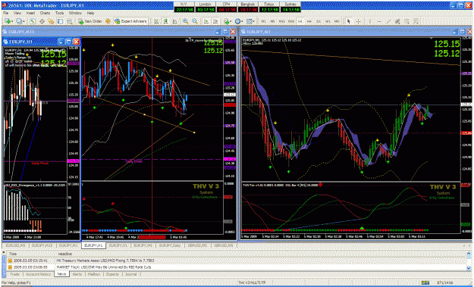Click the New Order button
Screen dimensions: 474x287
[90, 21]
